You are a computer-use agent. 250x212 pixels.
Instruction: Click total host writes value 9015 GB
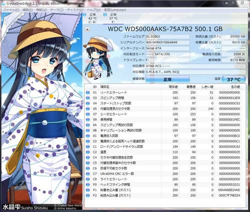[x=233, y=42]
